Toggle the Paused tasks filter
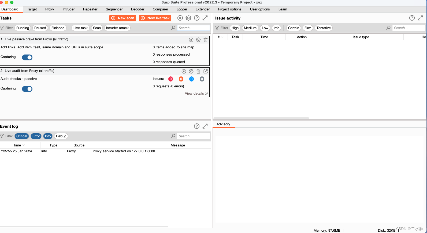This screenshot has height=233, width=427. tap(40, 28)
